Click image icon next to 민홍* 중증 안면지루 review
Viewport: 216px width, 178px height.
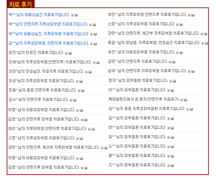79,91
